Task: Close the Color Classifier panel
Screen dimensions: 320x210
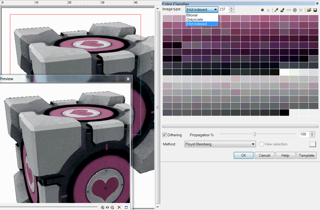Action: (317, 4)
